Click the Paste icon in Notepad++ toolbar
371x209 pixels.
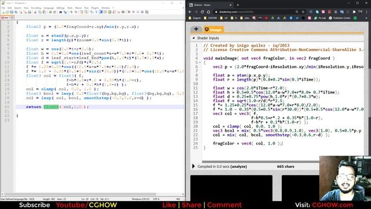[x=44, y=12]
